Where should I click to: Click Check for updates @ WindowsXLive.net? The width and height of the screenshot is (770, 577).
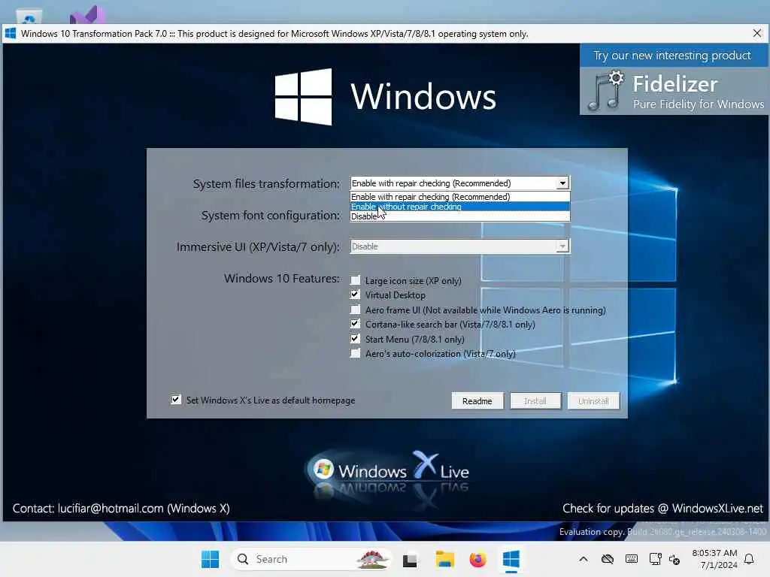point(662,509)
